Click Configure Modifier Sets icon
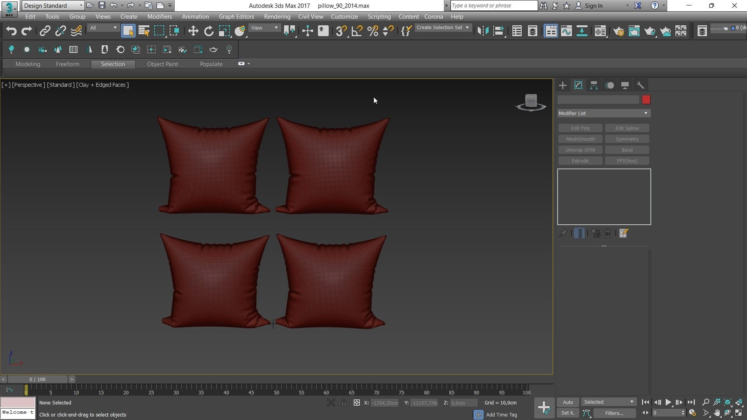 pos(623,233)
